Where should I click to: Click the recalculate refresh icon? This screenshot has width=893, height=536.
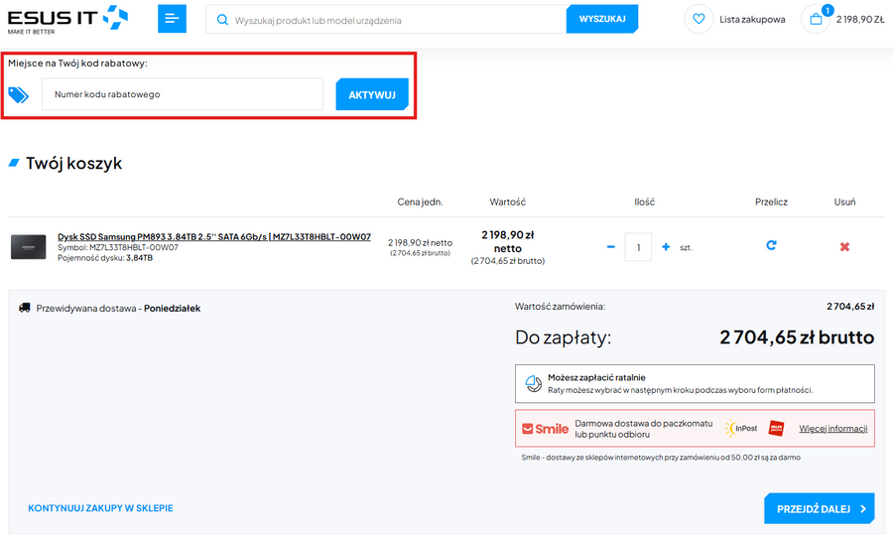point(771,245)
